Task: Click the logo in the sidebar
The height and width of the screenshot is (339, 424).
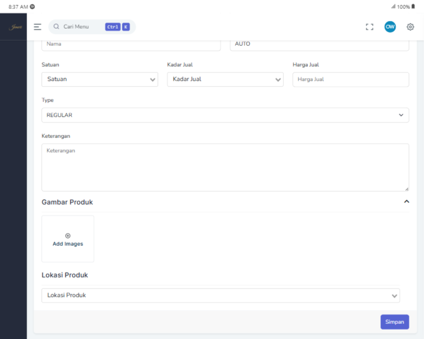Action: coord(13,27)
